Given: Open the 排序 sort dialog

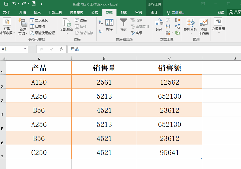Looking at the screenshot, I should click(110, 25).
